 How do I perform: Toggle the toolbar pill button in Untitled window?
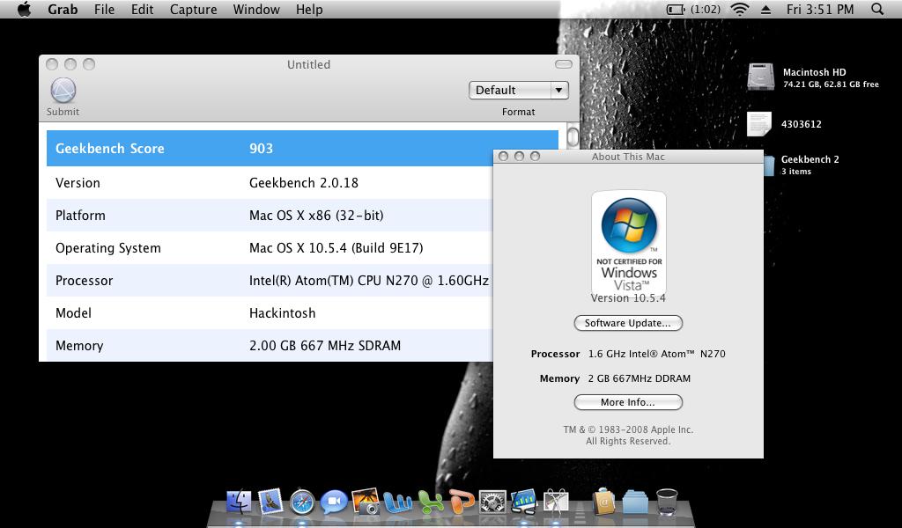point(563,64)
